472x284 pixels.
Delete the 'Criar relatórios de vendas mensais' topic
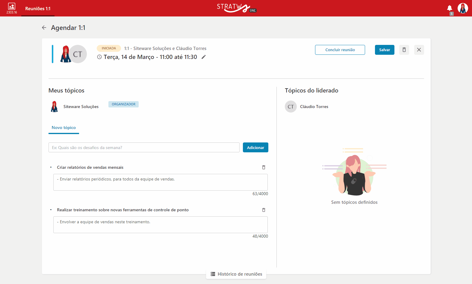click(x=264, y=167)
